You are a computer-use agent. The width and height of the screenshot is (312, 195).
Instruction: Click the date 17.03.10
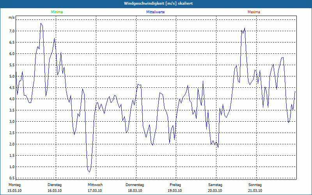coord(95,191)
